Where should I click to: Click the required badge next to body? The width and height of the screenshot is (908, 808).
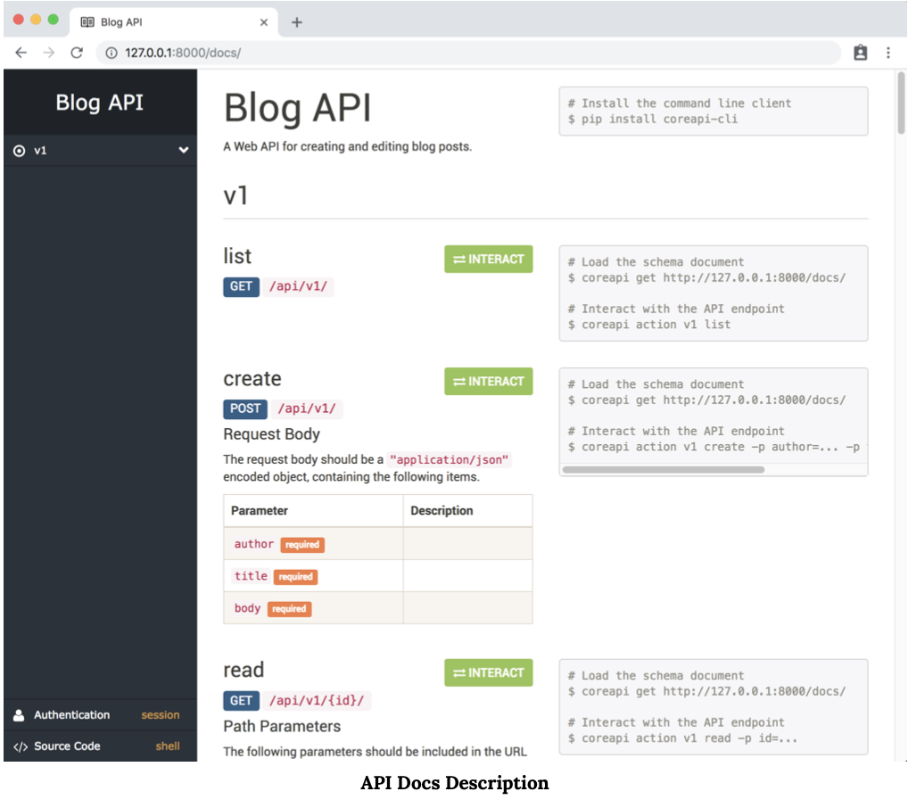click(289, 609)
